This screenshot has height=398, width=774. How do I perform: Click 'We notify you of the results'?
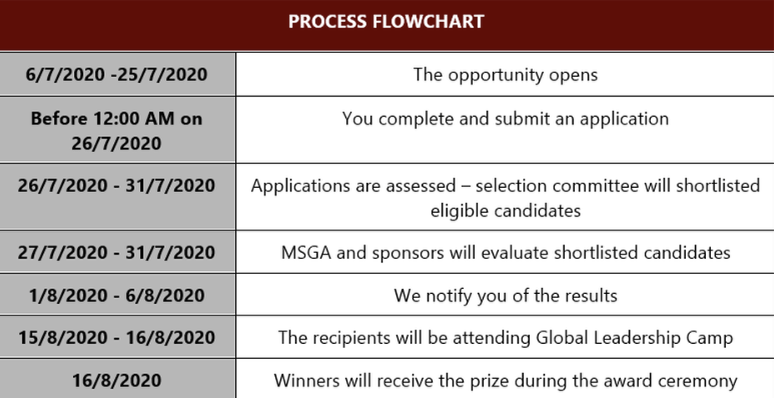click(x=505, y=296)
